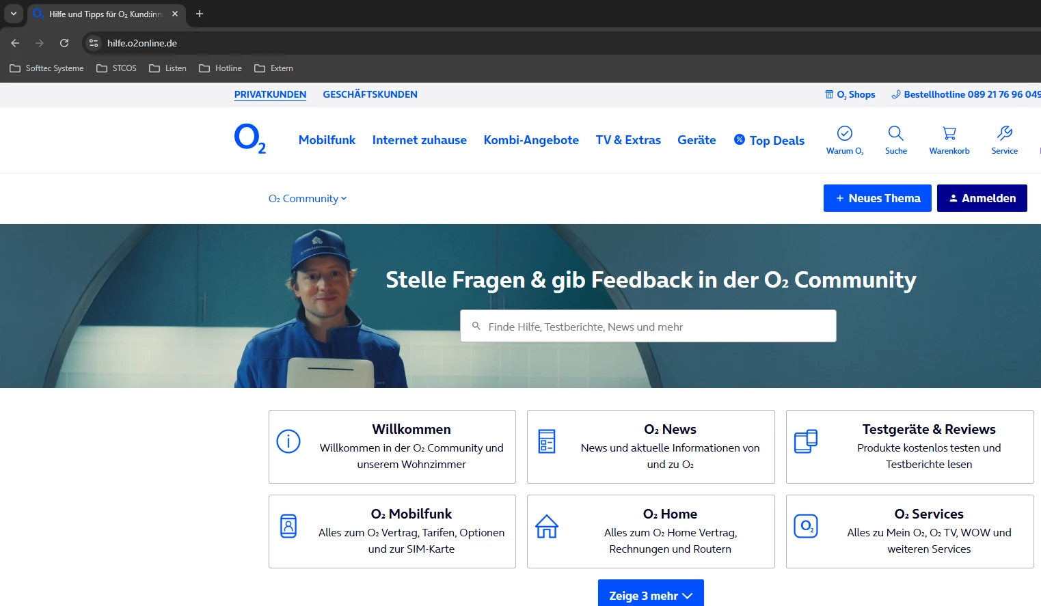Open the tab search dropdown arrow
The width and height of the screenshot is (1041, 606).
coord(13,14)
